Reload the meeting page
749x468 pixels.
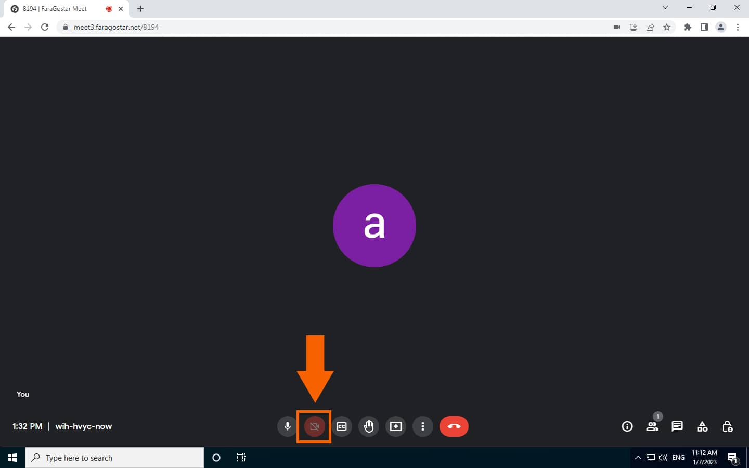(x=45, y=27)
